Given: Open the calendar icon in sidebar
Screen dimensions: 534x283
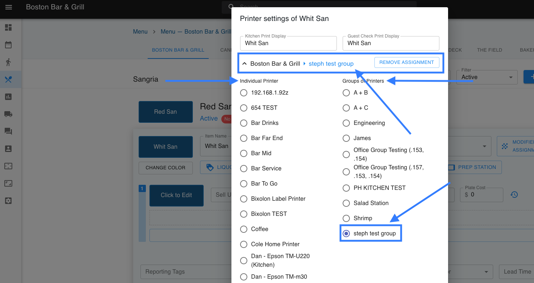Looking at the screenshot, I should (8, 45).
